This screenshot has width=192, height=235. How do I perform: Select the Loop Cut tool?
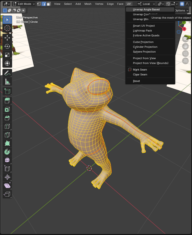tap(7, 126)
